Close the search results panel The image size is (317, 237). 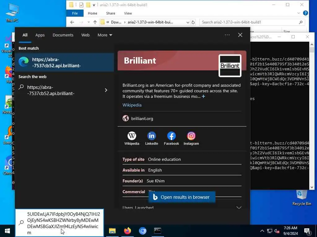(240, 35)
